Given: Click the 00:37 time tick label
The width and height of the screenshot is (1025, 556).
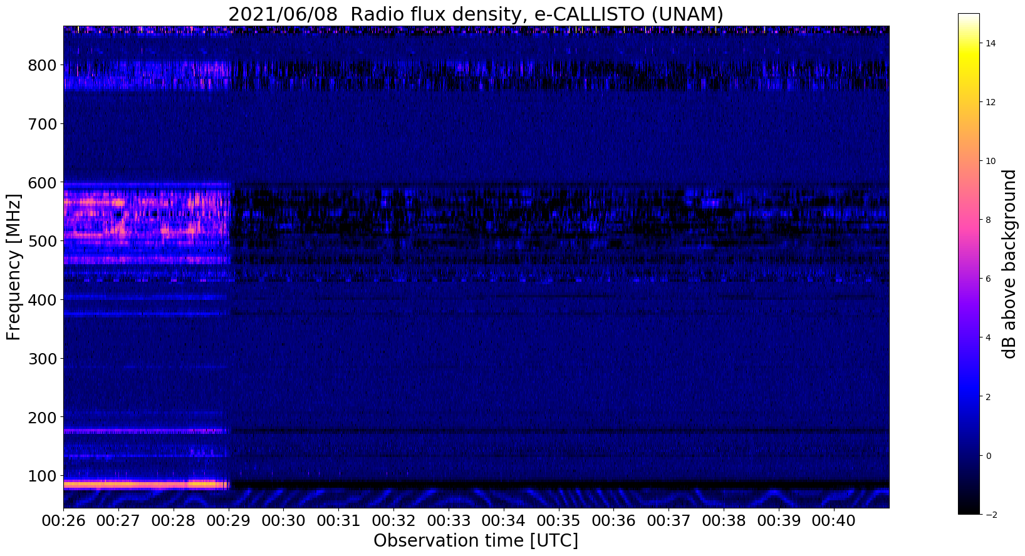Looking at the screenshot, I should pos(669,521).
